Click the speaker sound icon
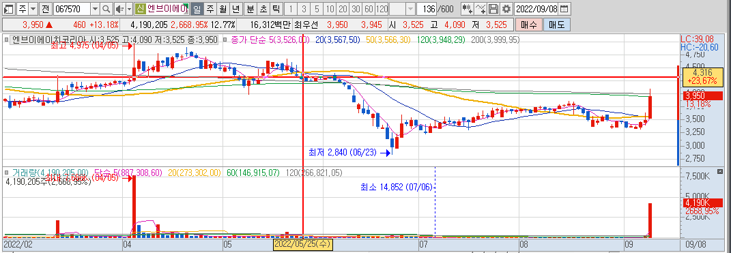 [119, 8]
